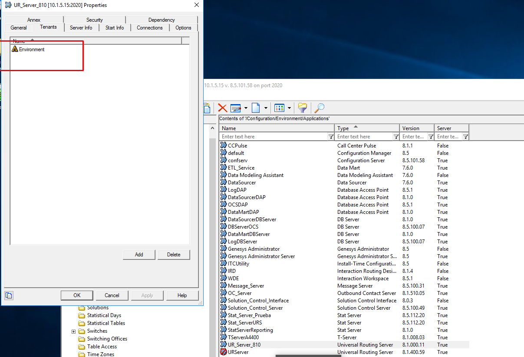Click the magnifying glass search icon
The height and width of the screenshot is (357, 524).
[319, 108]
